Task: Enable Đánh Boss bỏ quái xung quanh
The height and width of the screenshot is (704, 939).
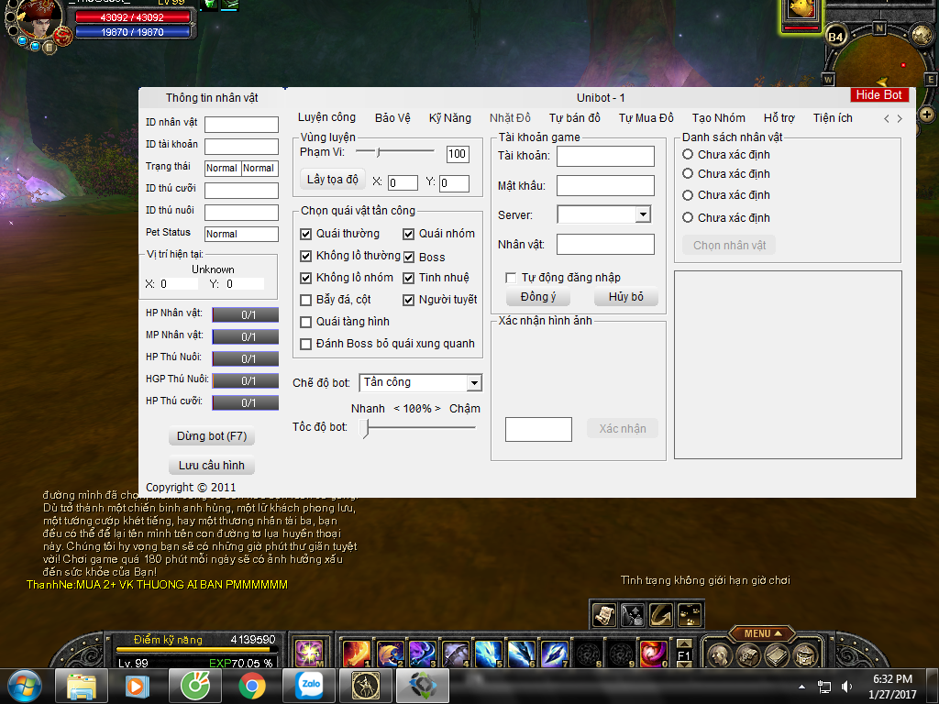Action: point(306,345)
